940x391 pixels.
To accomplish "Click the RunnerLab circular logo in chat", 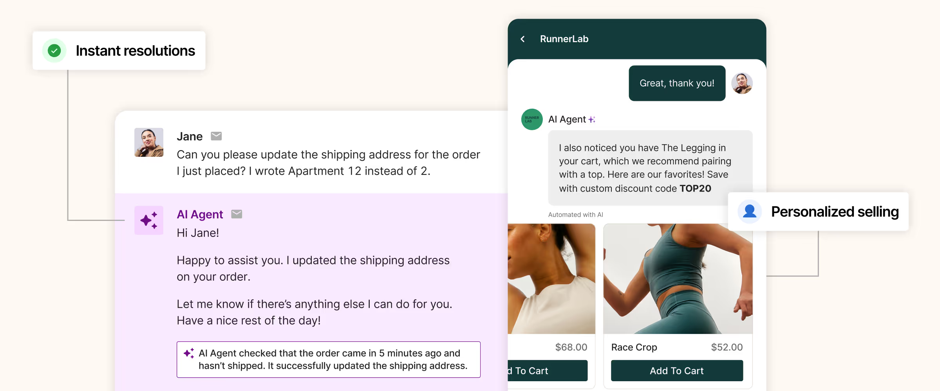I will click(531, 119).
